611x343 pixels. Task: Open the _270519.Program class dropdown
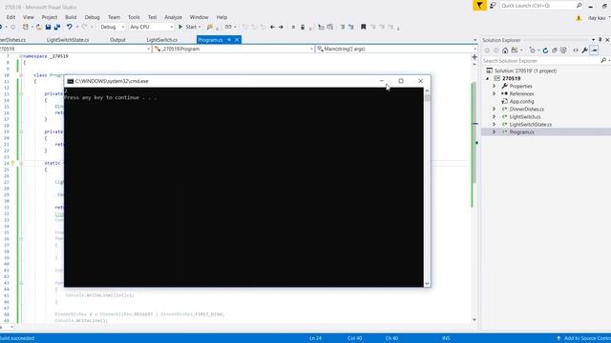pos(233,49)
